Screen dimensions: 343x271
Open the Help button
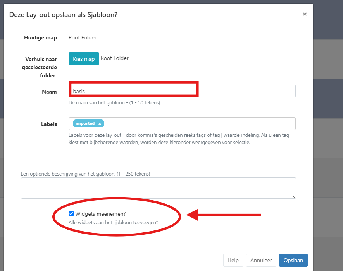coord(233,260)
